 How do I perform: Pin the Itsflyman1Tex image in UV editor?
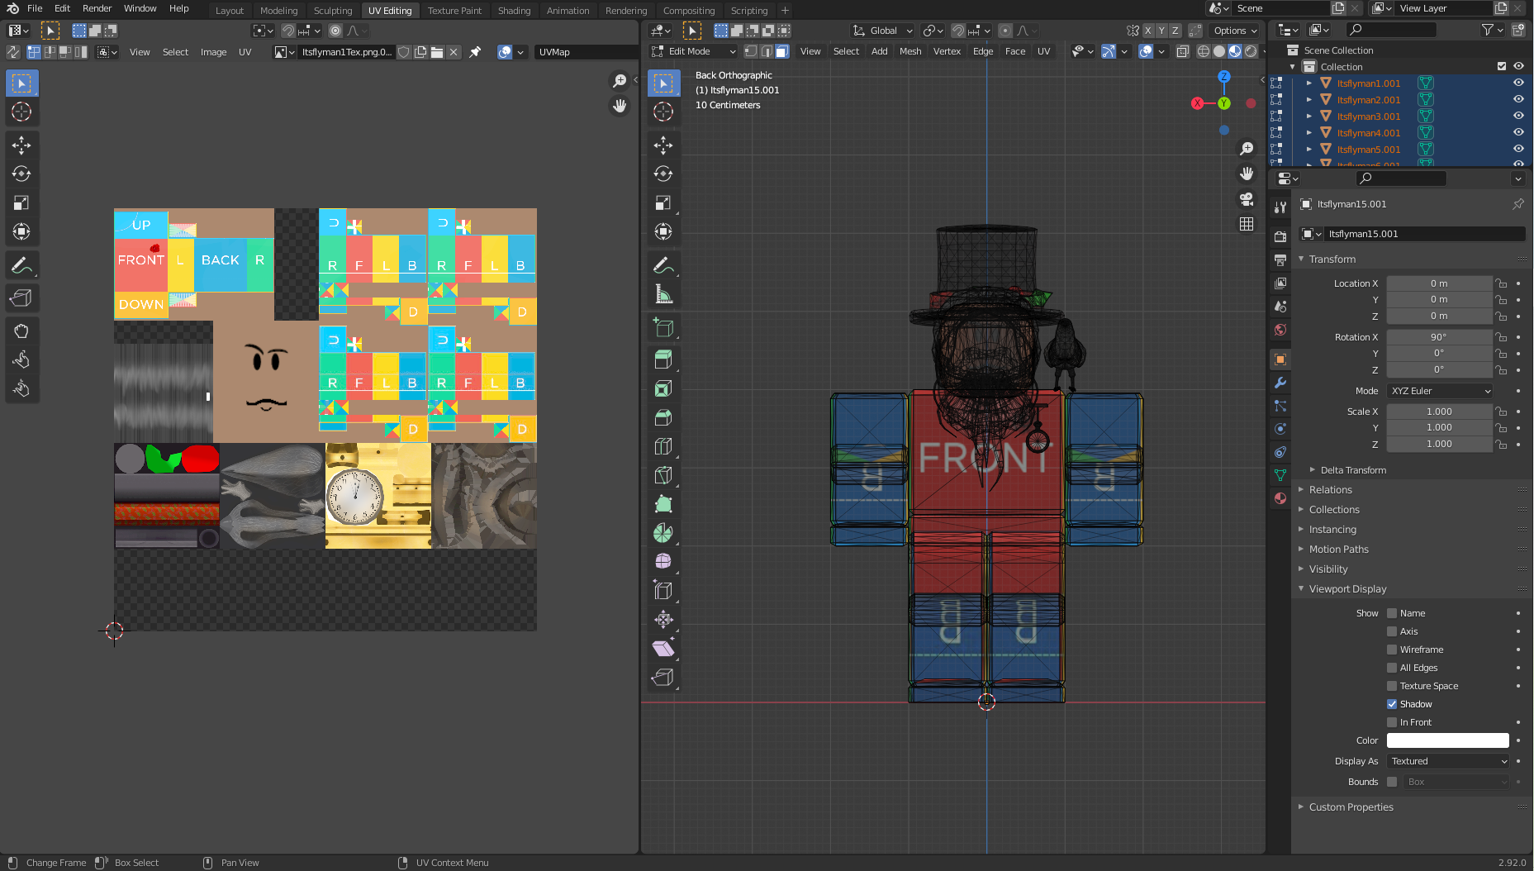[x=475, y=52]
